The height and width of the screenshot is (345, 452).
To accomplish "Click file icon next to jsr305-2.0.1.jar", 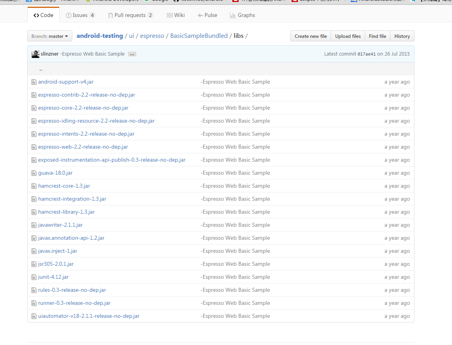I will click(x=34, y=264).
